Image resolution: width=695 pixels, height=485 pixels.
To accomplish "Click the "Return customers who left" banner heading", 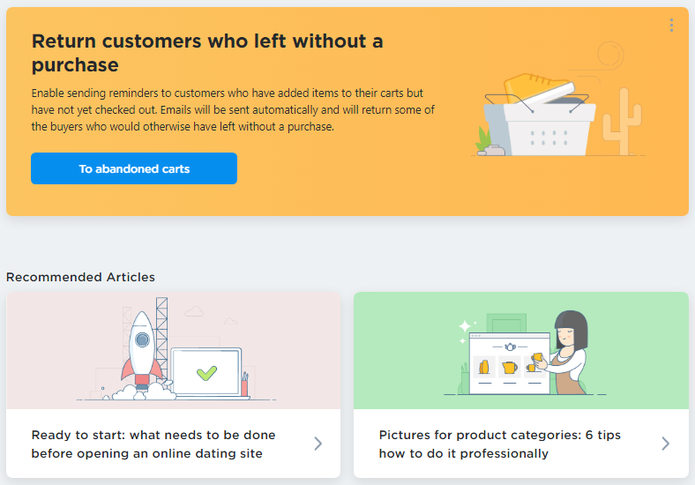I will pos(207,53).
